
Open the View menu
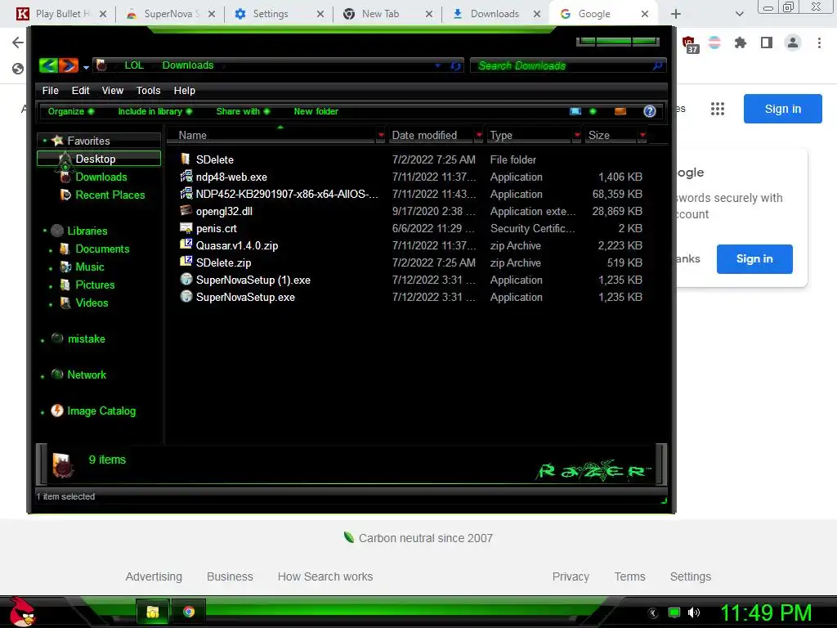click(113, 90)
